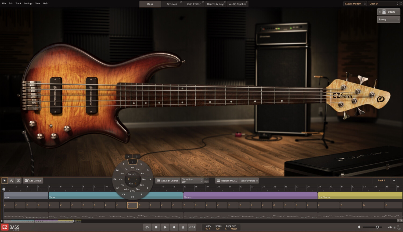Toggle the loop playback button

(147, 227)
